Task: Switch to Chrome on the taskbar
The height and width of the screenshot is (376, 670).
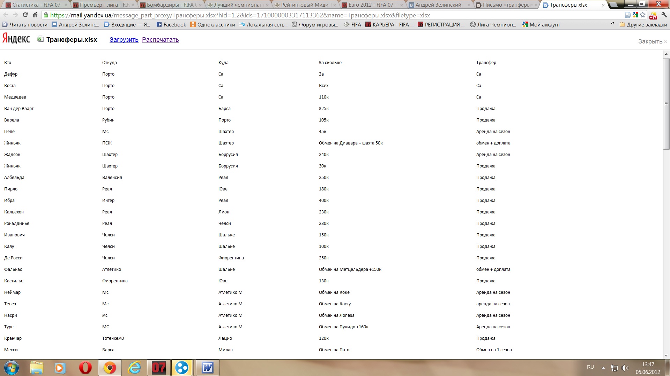Action: 110,368
